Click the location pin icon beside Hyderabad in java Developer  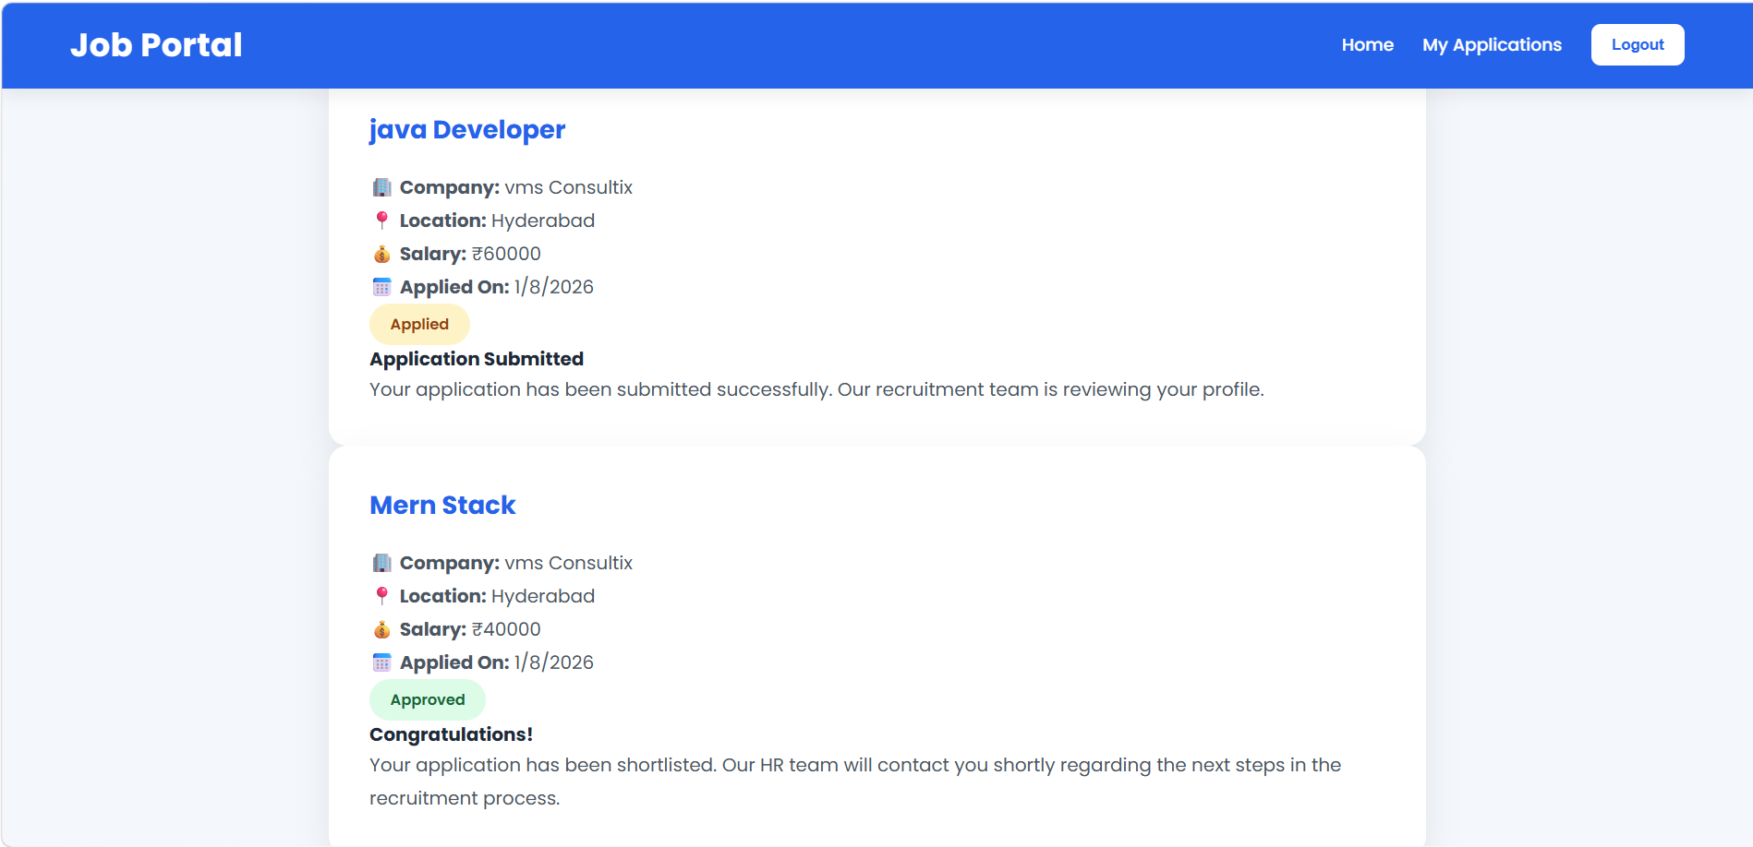(x=381, y=221)
